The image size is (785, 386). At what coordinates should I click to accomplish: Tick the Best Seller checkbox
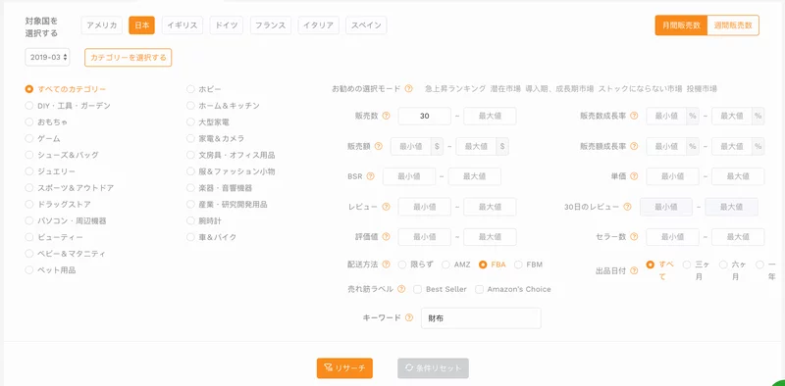point(417,289)
